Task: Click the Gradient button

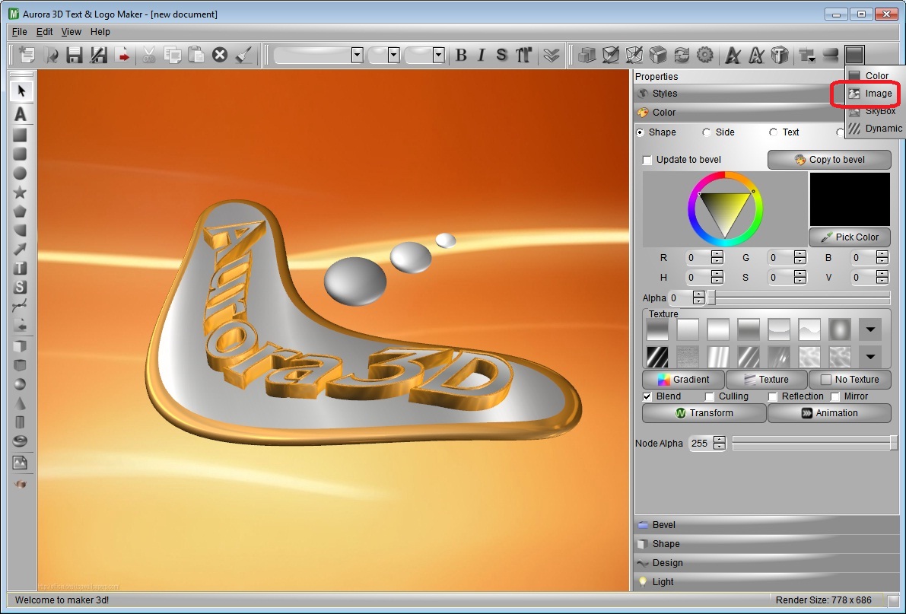Action: point(683,380)
